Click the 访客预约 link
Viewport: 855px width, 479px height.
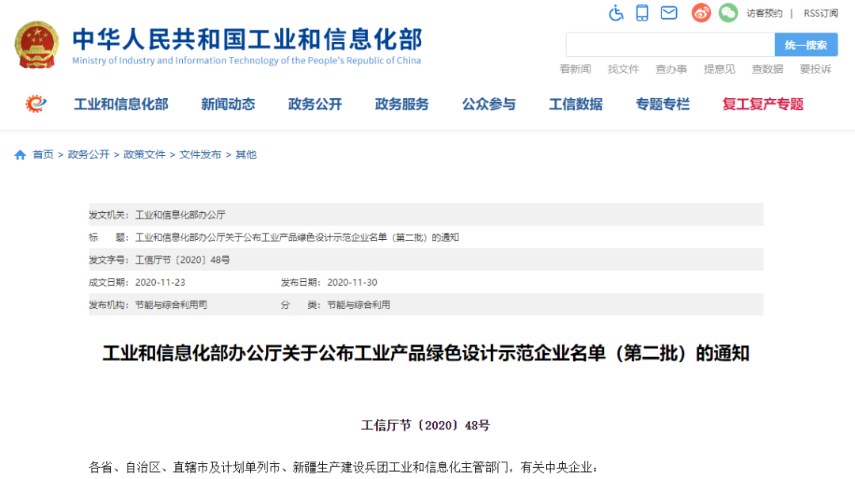pos(764,13)
